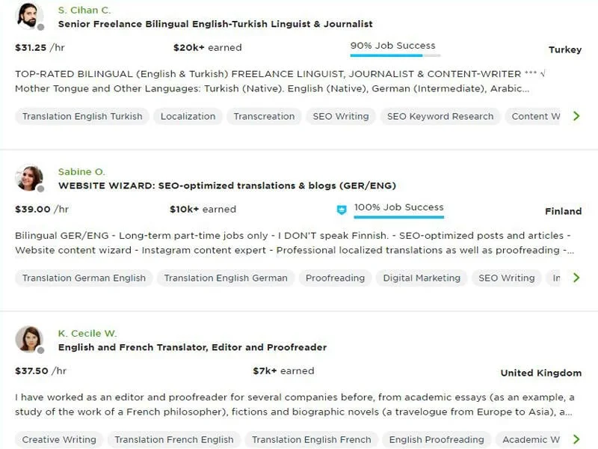This screenshot has height=449, width=598.
Task: Expand more skills for S. Cihan C.
Action: coord(576,116)
